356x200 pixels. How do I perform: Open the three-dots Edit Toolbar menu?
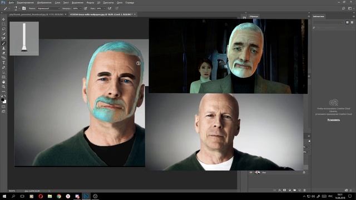click(3, 91)
